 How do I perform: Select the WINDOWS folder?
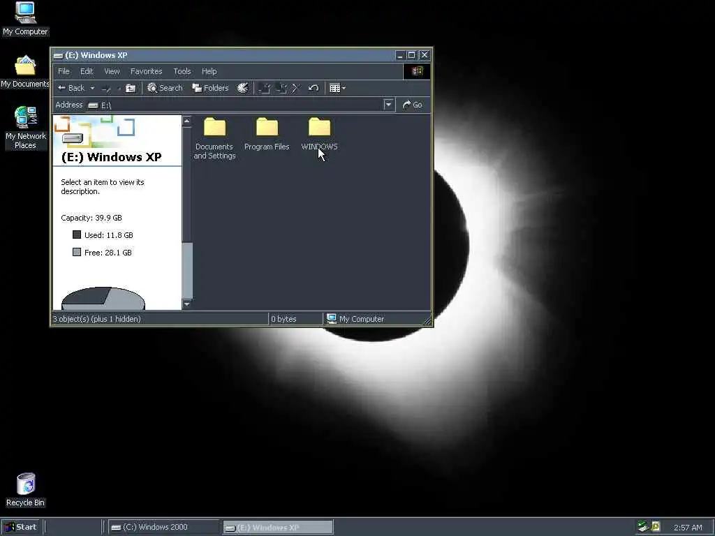(319, 134)
